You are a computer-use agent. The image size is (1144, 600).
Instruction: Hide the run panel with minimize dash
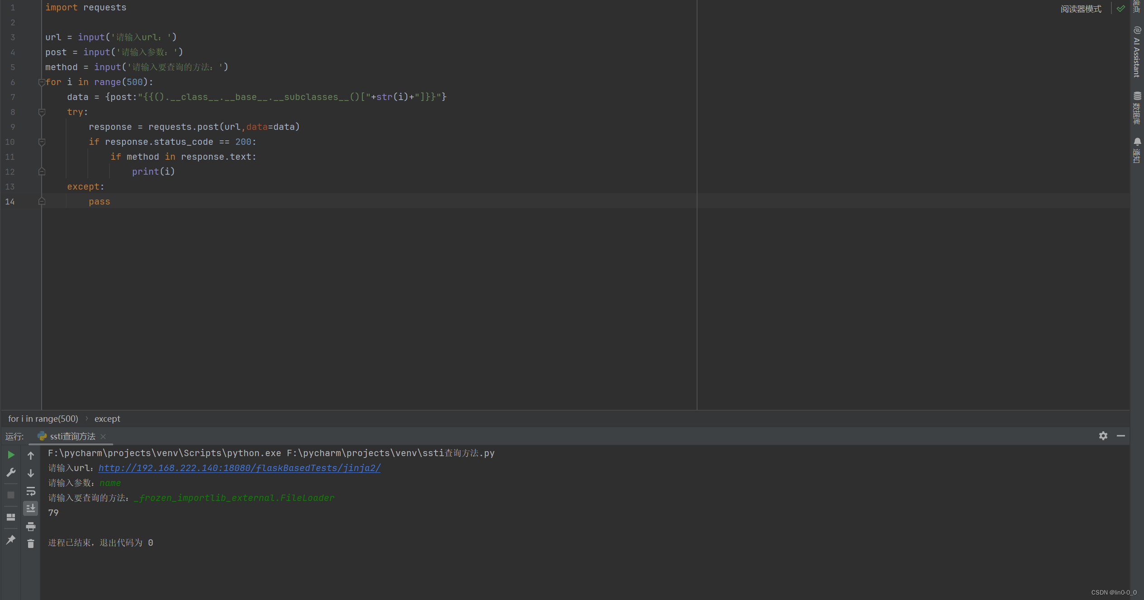pos(1120,436)
